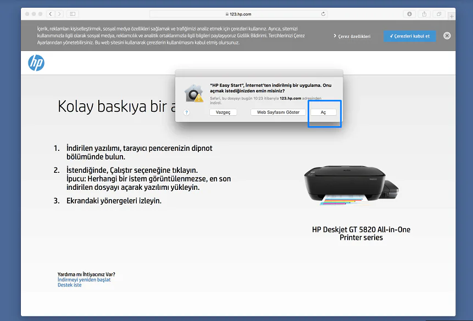473x321 pixels.
Task: Click the lock icon in the address bar
Action: click(x=227, y=14)
